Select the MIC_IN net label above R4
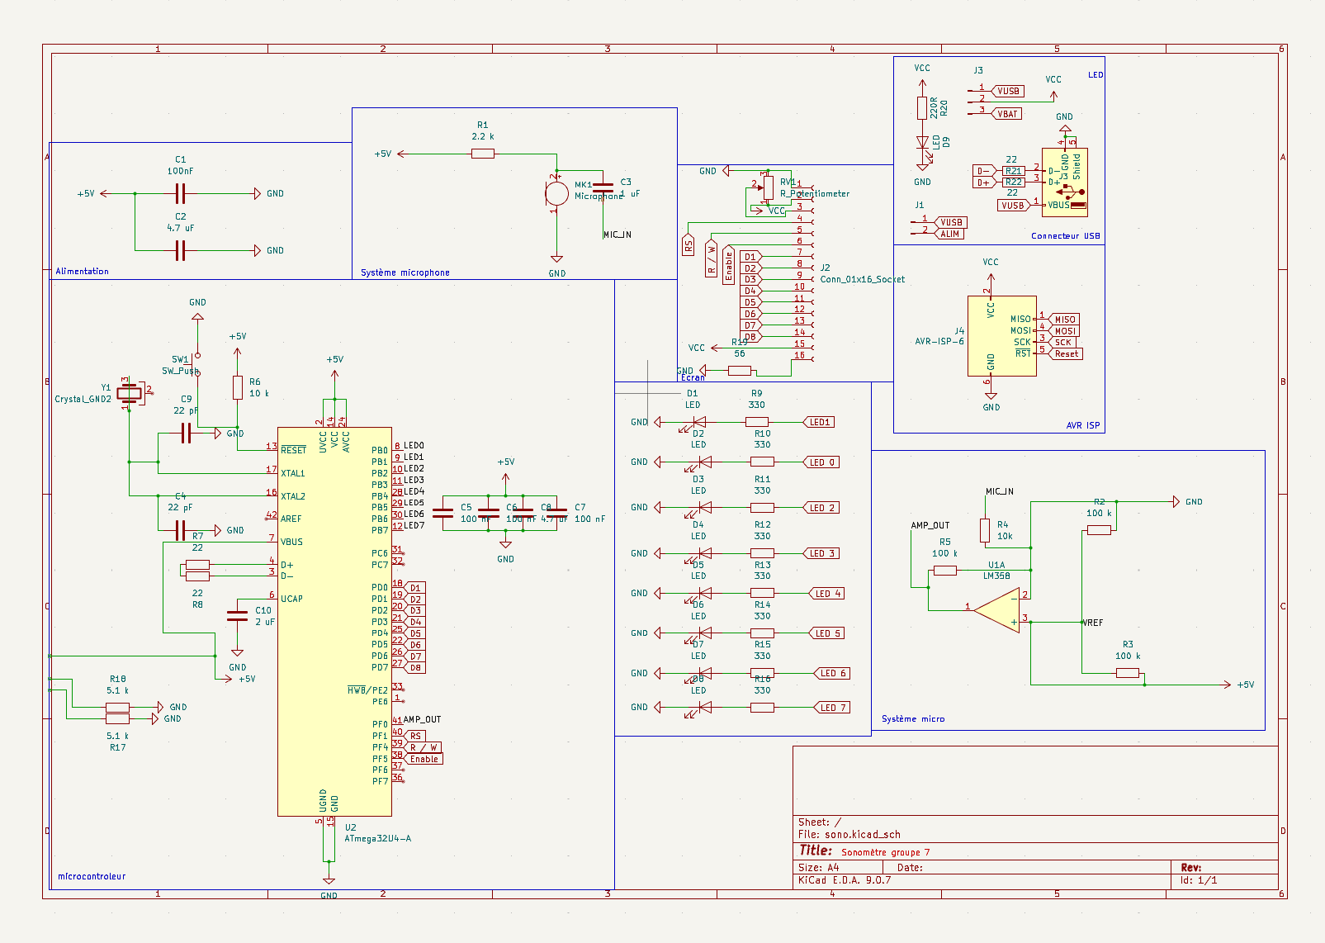The height and width of the screenshot is (943, 1325). (999, 491)
